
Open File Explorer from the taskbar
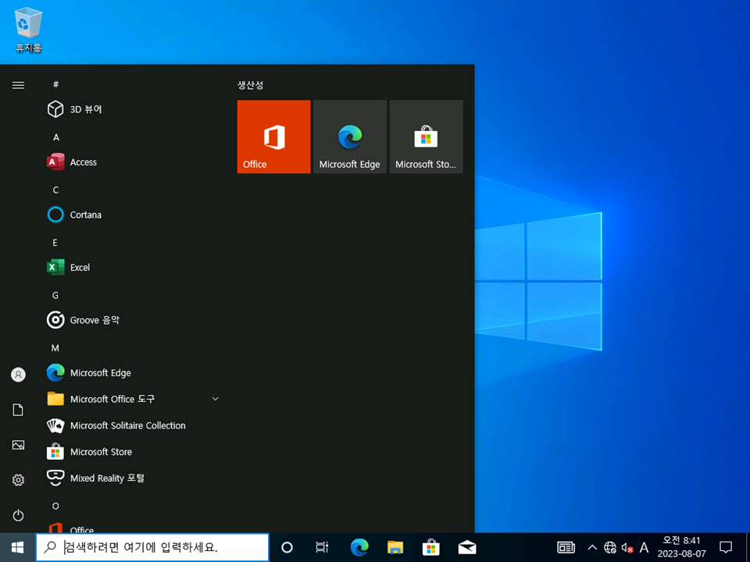[395, 547]
